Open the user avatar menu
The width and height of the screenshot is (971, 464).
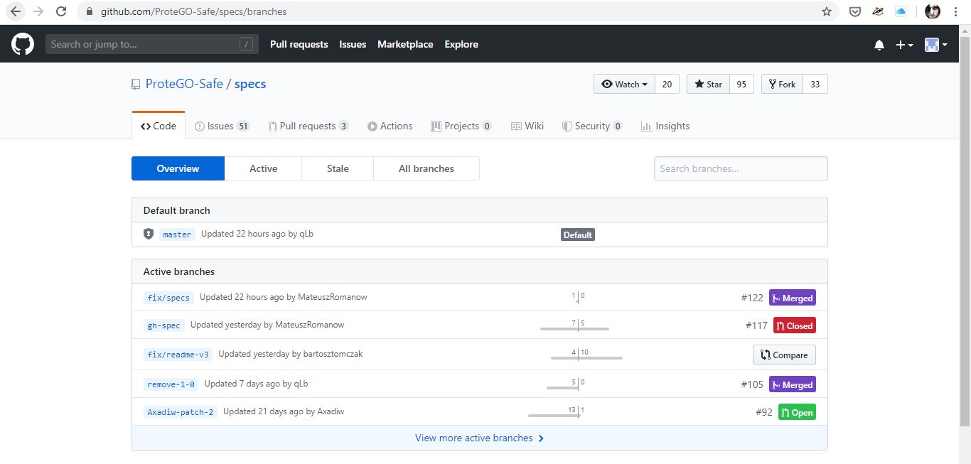point(935,45)
